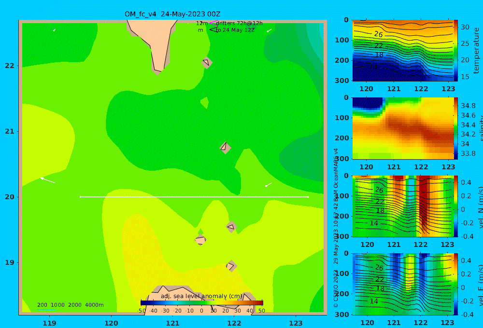
Task: Click the island marker near 122E 20.75N
Action: (225, 148)
